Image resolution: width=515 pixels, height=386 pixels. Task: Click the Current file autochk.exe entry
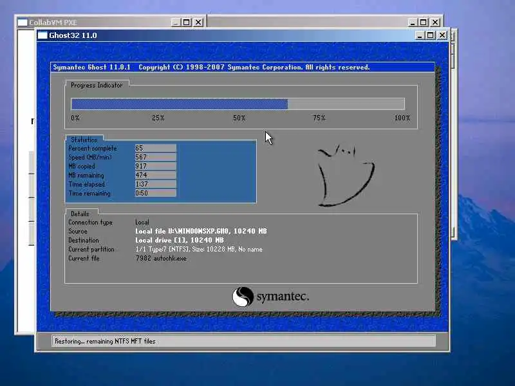[x=161, y=259]
